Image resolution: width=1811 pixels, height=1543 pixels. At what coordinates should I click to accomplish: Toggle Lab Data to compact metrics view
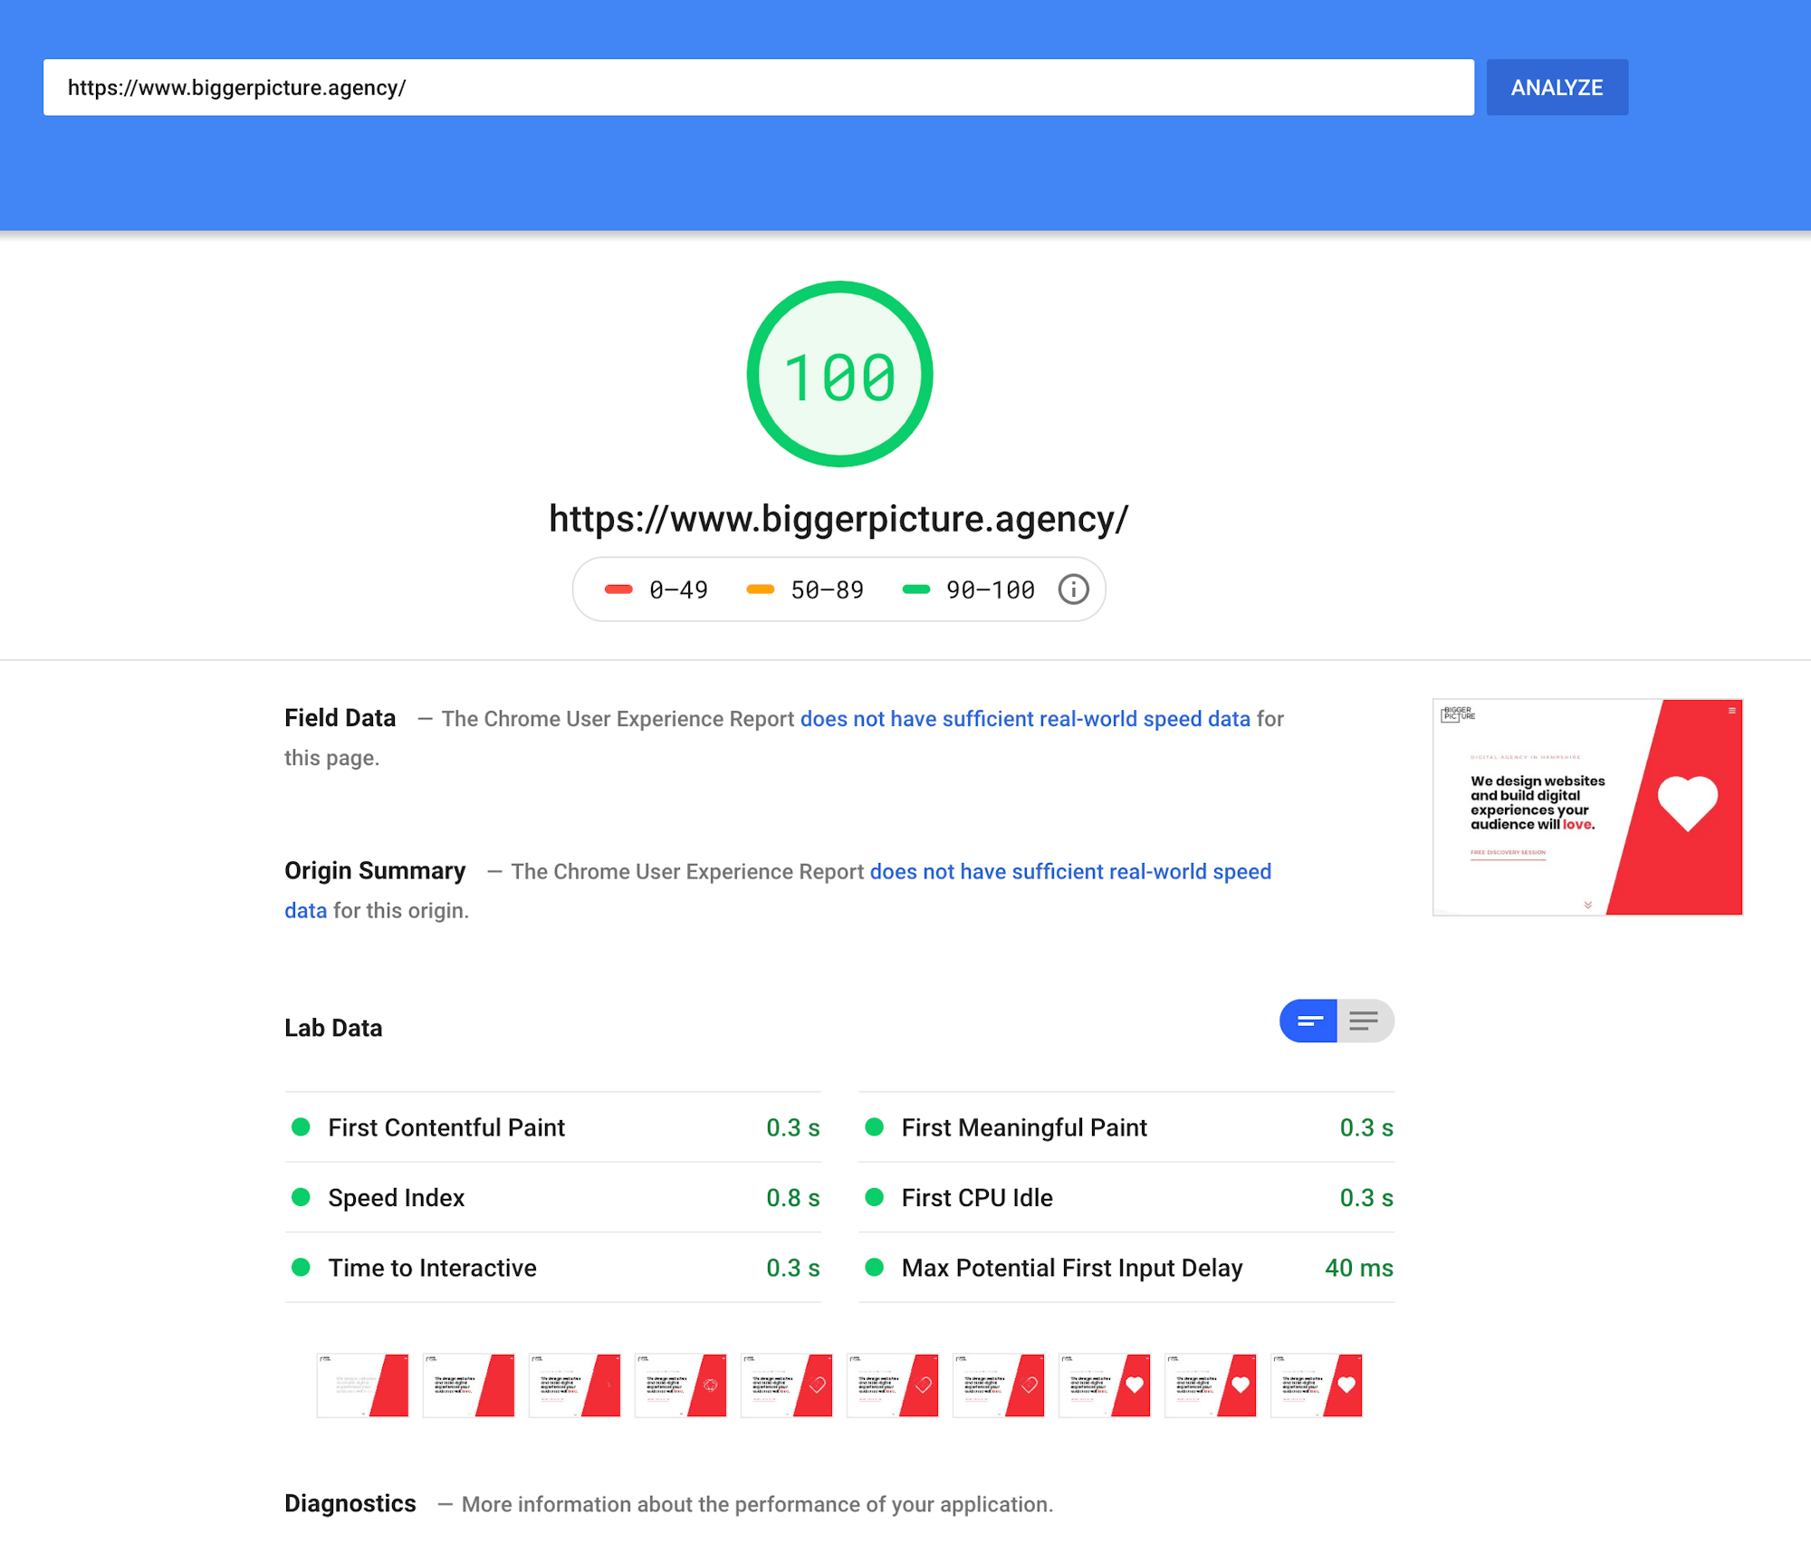(1307, 1021)
